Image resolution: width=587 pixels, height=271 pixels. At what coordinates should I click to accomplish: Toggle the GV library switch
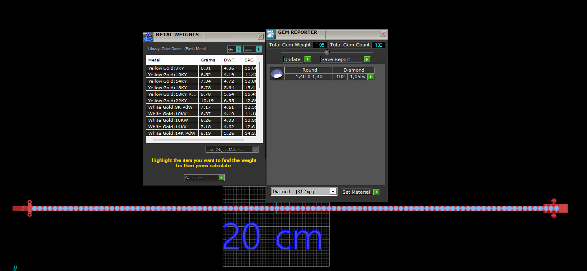[234, 49]
